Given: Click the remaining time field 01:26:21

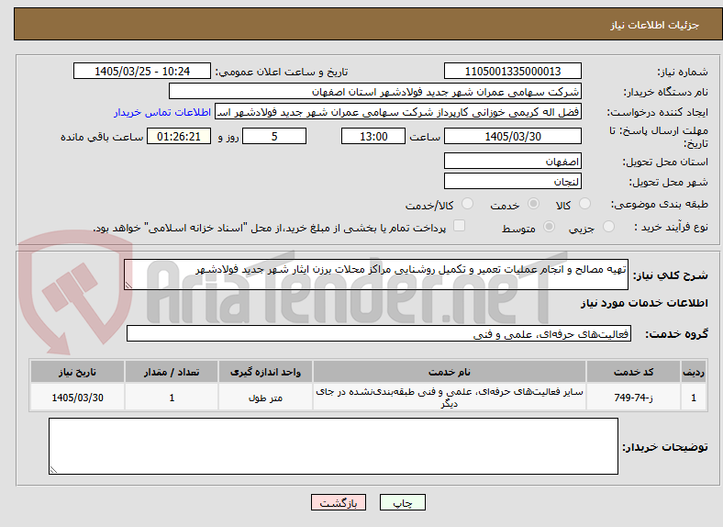Looking at the screenshot, I should click(179, 136).
